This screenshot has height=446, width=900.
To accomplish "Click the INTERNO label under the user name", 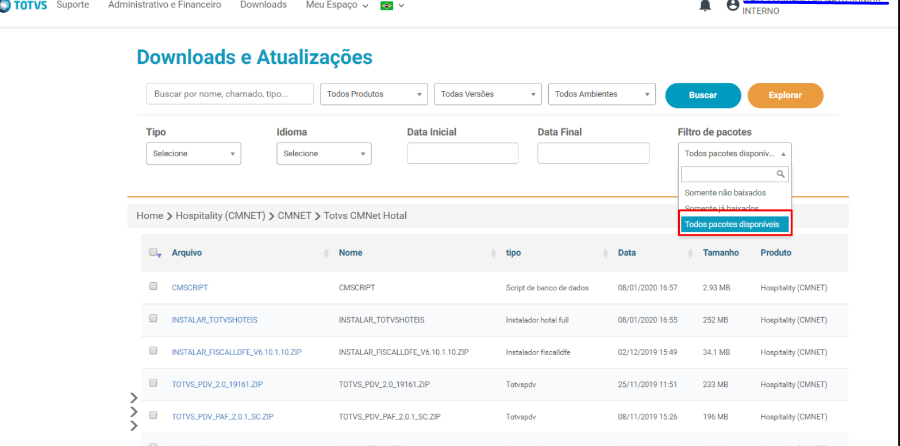I will pyautogui.click(x=761, y=11).
